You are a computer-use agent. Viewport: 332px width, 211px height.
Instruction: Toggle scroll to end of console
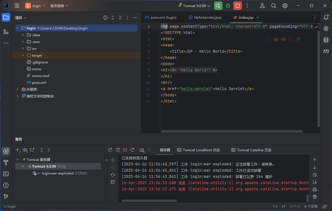tap(315, 182)
